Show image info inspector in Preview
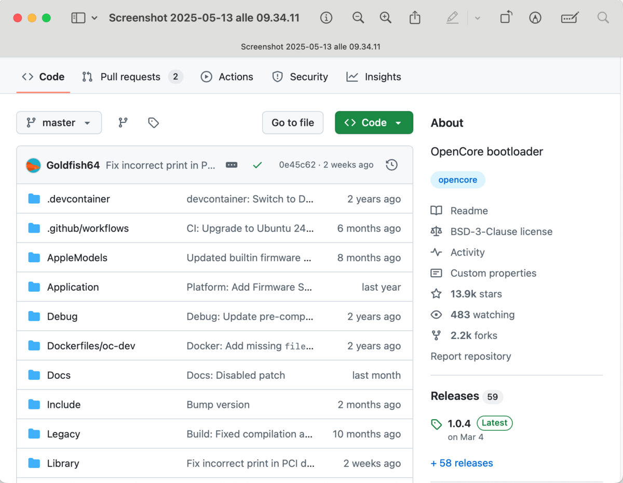This screenshot has height=483, width=623. tap(326, 18)
